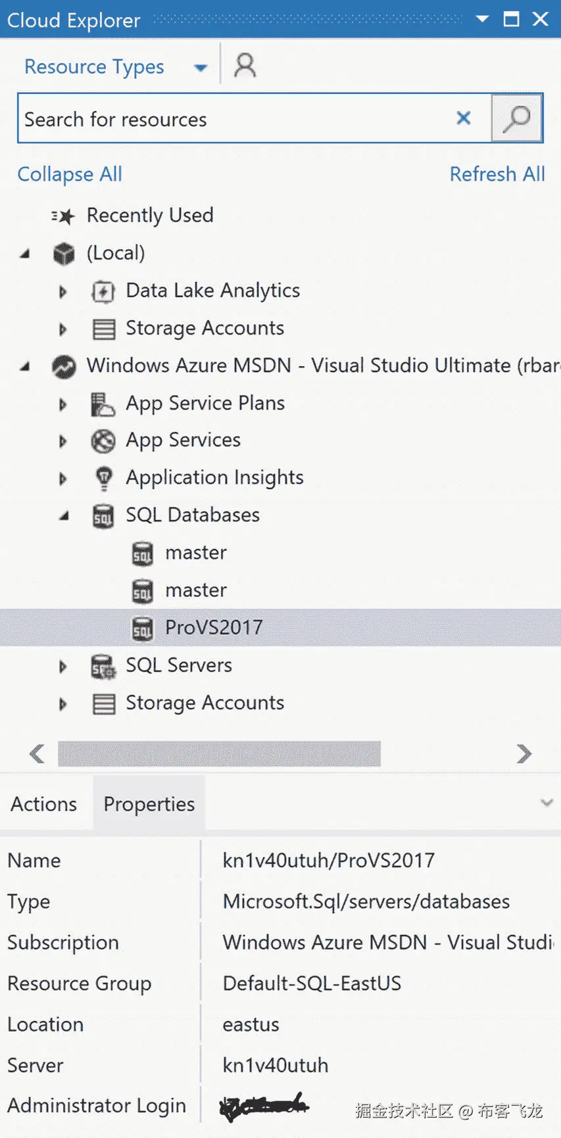
Task: Click the App Services globe icon
Action: 103,441
